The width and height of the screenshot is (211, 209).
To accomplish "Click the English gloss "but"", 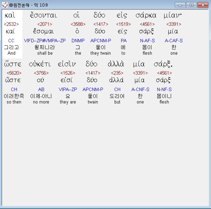I will click(117, 102).
